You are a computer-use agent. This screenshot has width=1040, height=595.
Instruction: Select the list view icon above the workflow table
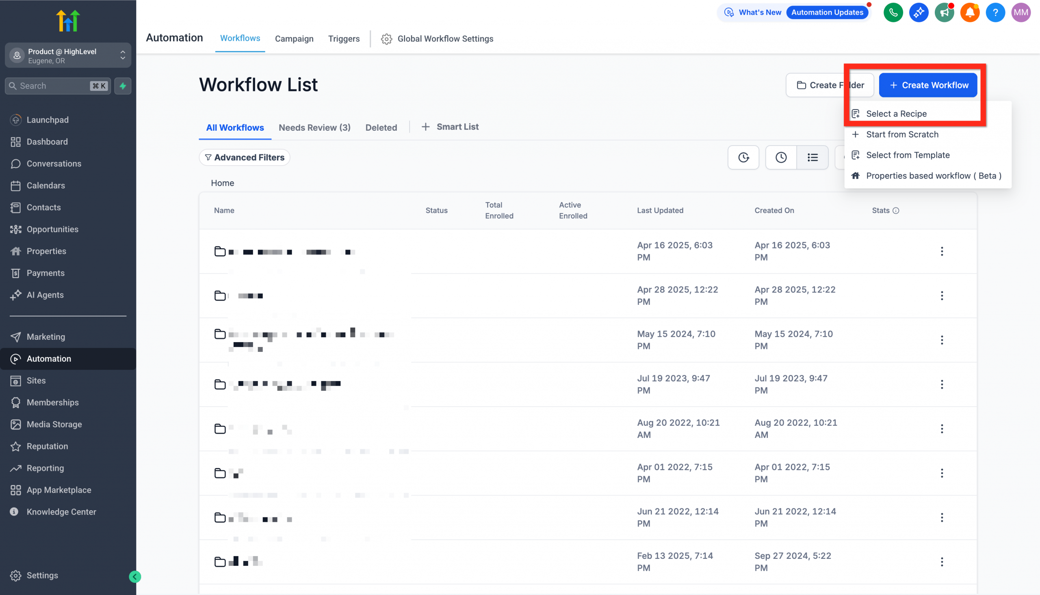tap(812, 157)
